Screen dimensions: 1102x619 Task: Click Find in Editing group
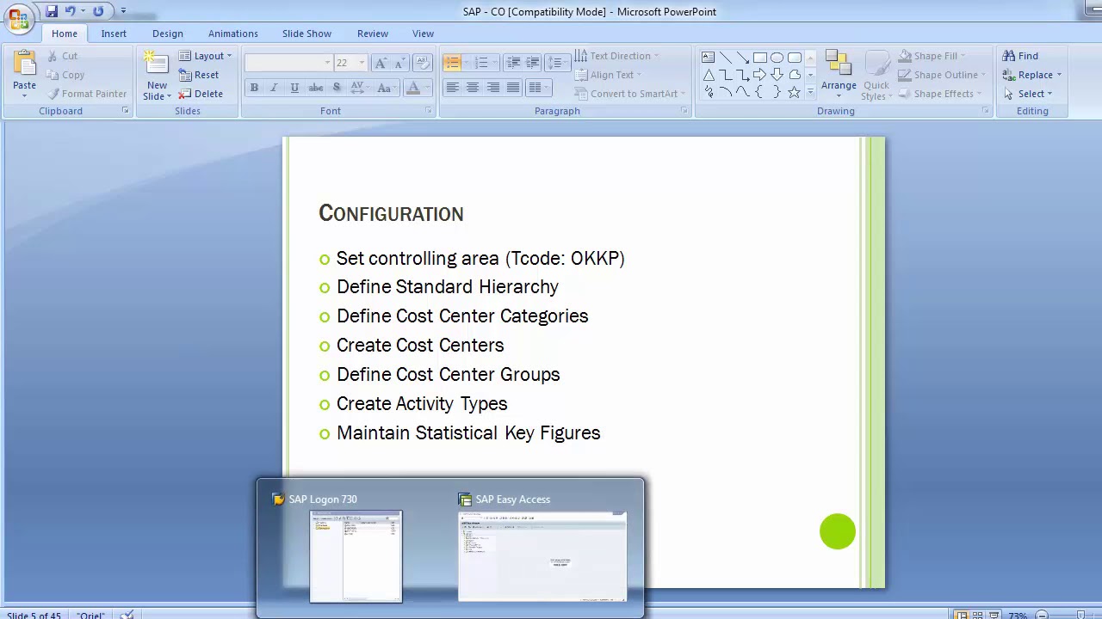(x=1021, y=56)
